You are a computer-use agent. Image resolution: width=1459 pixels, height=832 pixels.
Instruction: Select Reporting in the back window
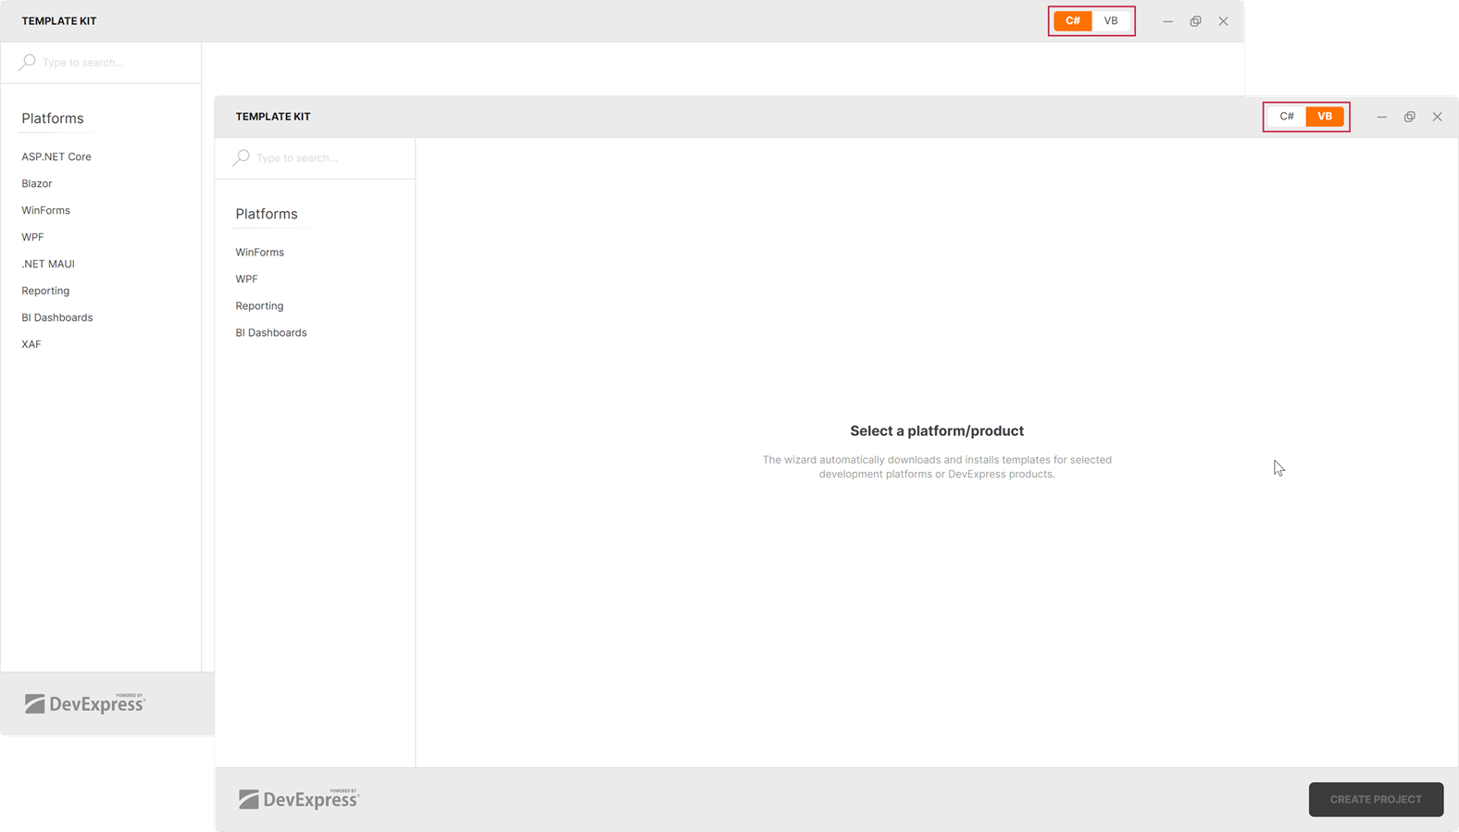(45, 292)
